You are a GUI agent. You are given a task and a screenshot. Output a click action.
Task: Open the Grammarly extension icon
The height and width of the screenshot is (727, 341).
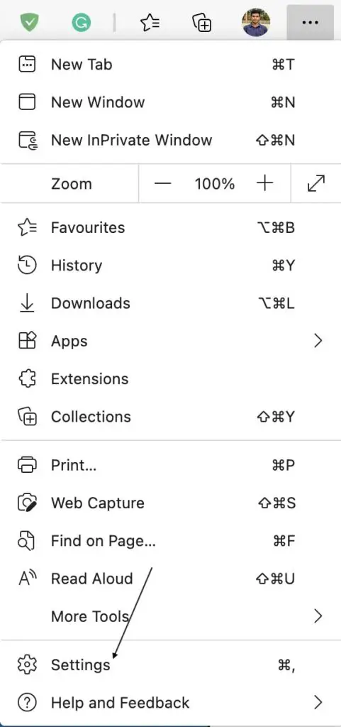click(81, 22)
